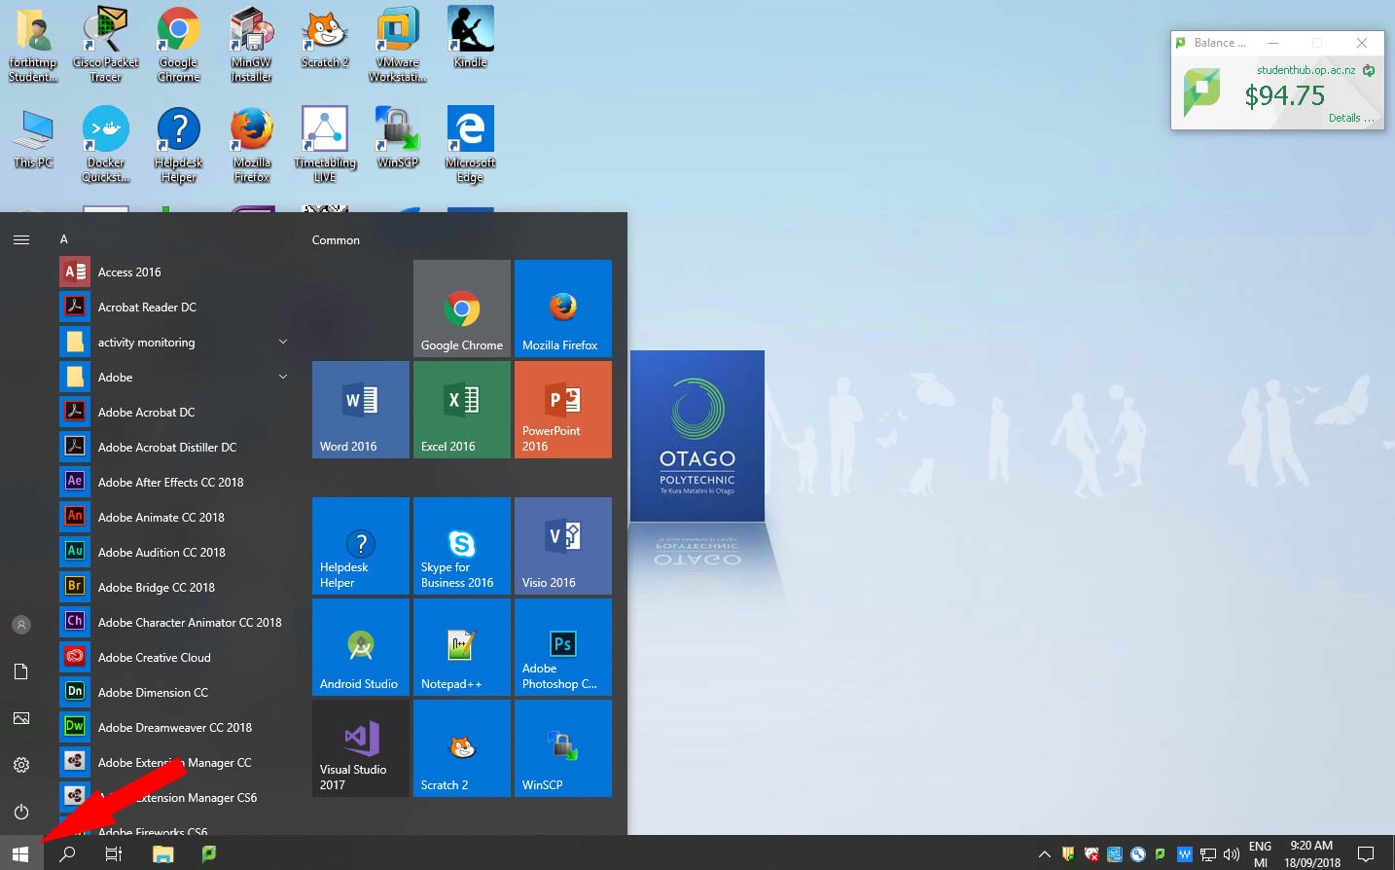Launch Adobe Animate CC 2018

click(x=175, y=518)
